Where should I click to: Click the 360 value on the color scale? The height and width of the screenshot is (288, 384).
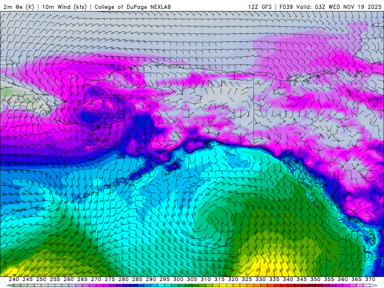coord(343,279)
